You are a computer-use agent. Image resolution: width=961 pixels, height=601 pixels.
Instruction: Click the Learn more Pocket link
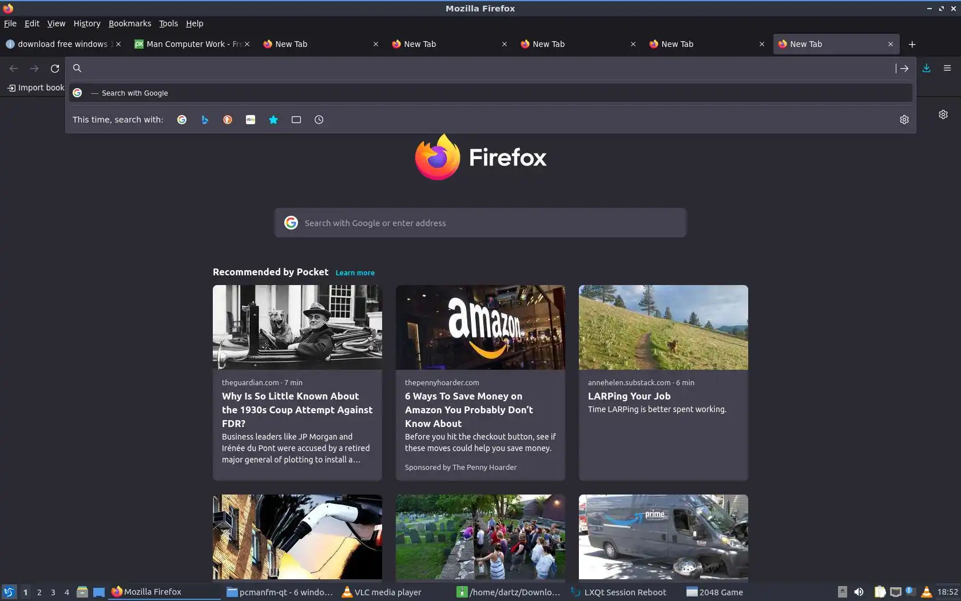pos(355,273)
